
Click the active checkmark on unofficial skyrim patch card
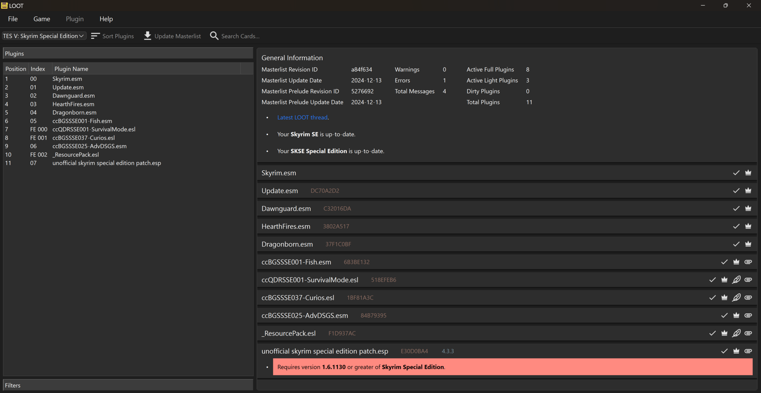click(x=724, y=351)
